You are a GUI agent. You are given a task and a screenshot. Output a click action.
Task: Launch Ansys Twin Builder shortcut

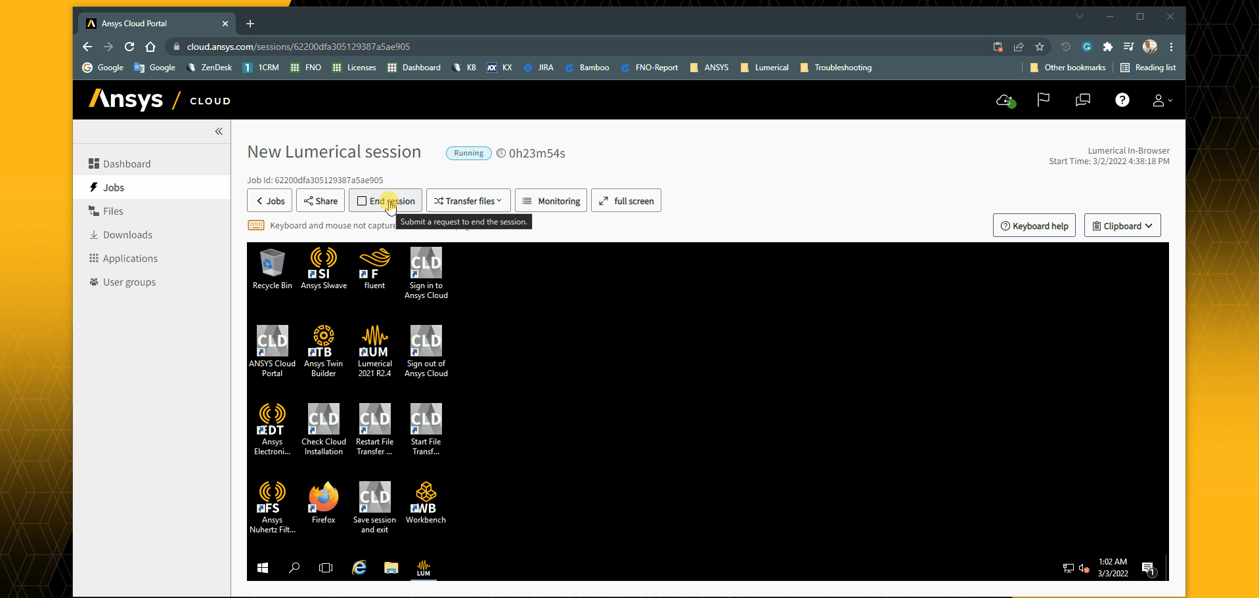(323, 351)
